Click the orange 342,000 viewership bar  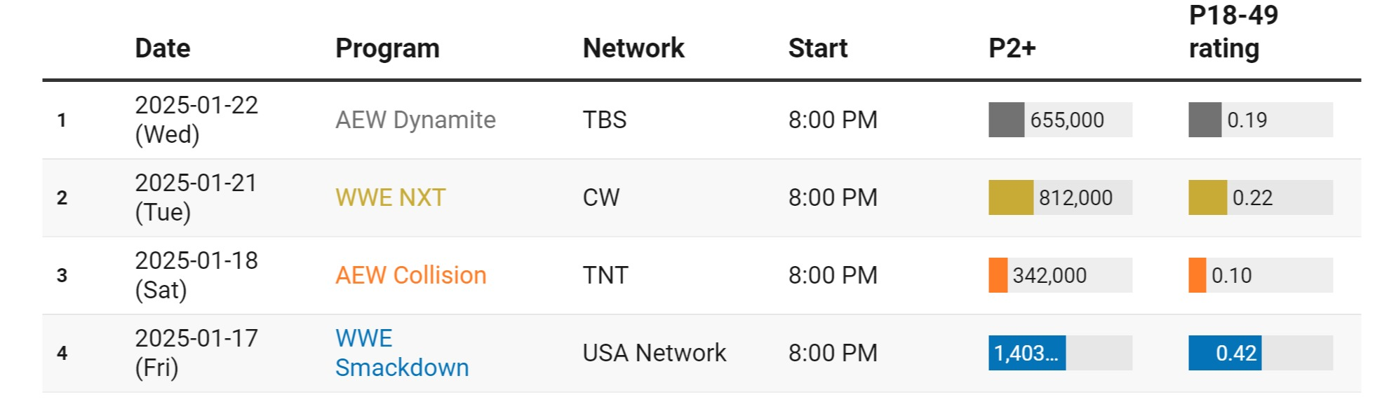pyautogui.click(x=998, y=275)
